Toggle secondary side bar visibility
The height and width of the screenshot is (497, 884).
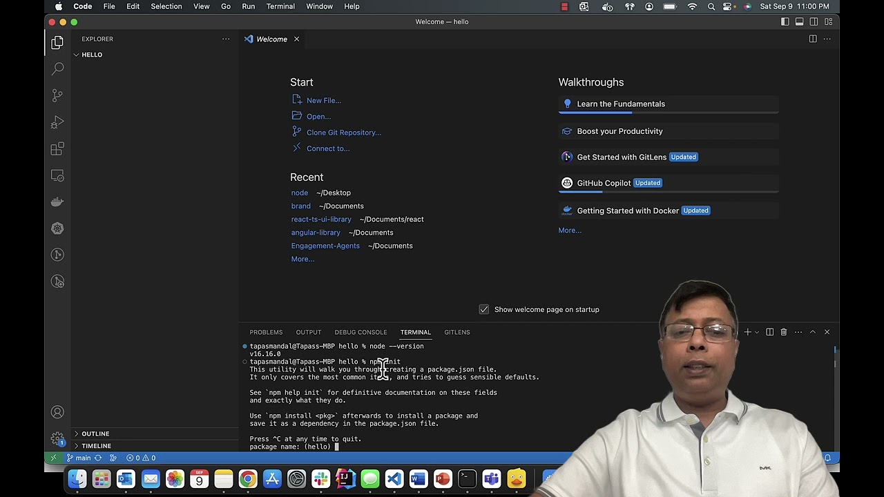click(814, 21)
